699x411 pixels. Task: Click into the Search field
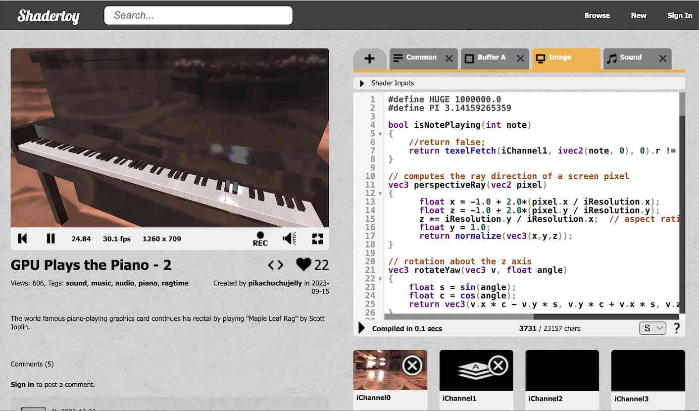coord(198,15)
